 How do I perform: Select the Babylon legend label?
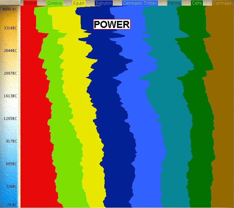(104, 3)
